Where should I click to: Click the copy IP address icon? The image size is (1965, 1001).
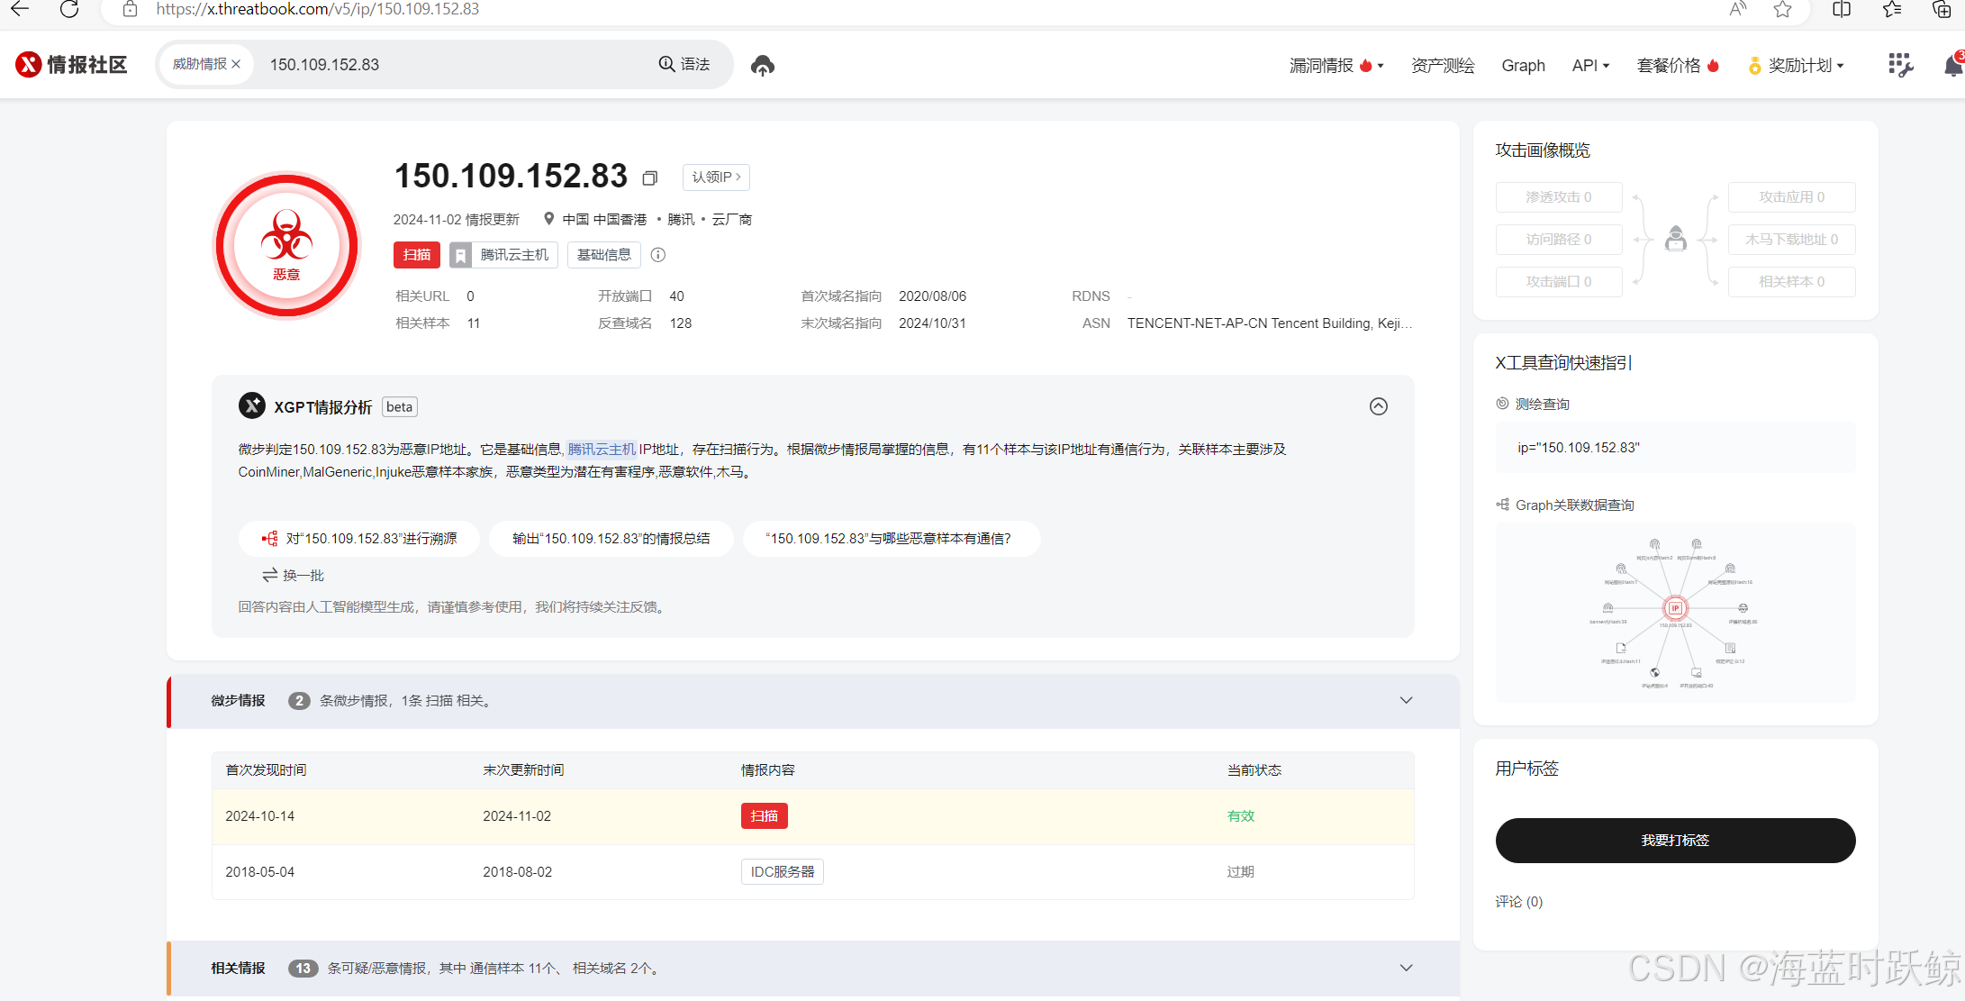click(649, 177)
